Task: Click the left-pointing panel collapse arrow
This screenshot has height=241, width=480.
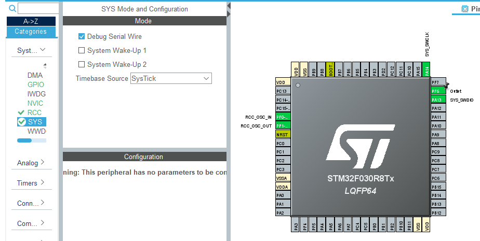Action: [229, 6]
